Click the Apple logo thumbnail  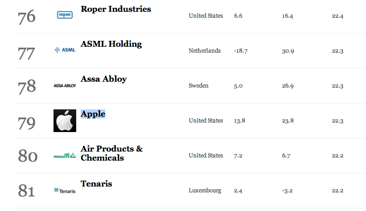point(65,121)
